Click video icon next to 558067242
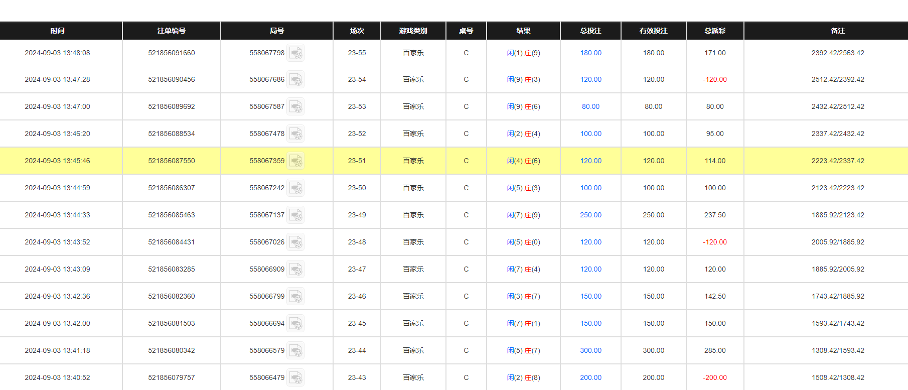 (x=295, y=188)
